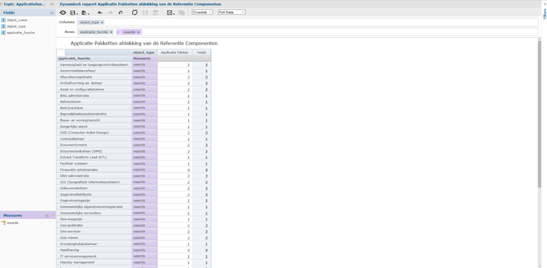Click the Extract Transform Load (ETL) row label
The height and width of the screenshot is (268, 547).
point(84,157)
